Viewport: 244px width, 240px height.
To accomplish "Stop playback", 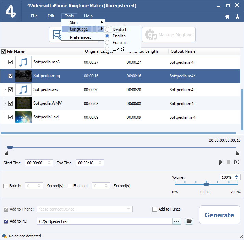I will (228, 162).
